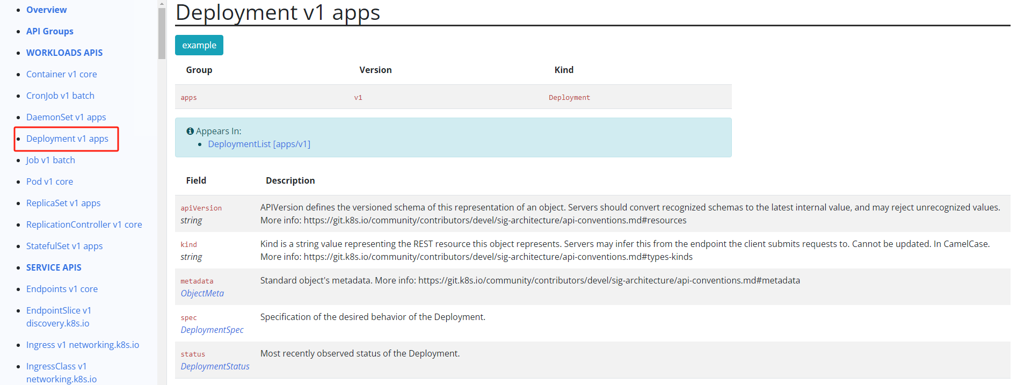The width and height of the screenshot is (1017, 385).
Task: Open DaemonSet v1 apps reference
Action: point(66,117)
